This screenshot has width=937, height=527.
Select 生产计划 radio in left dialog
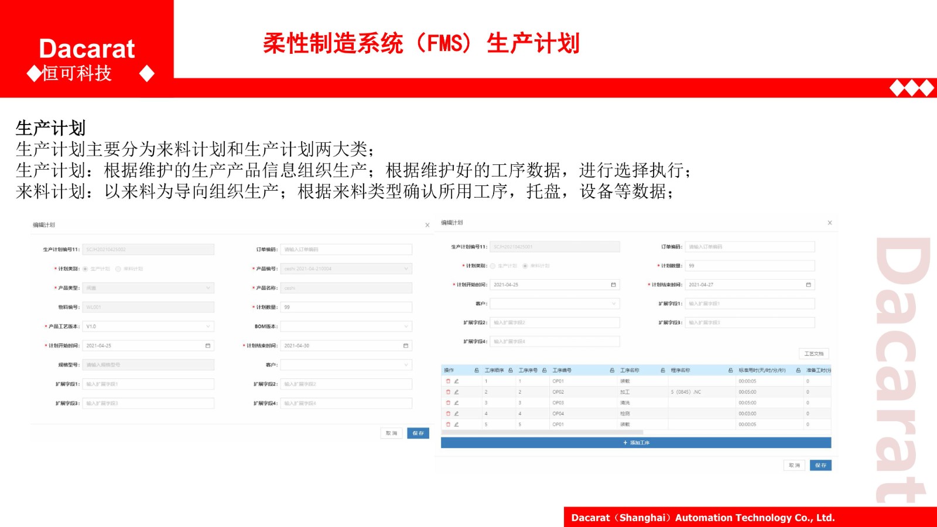tap(86, 269)
